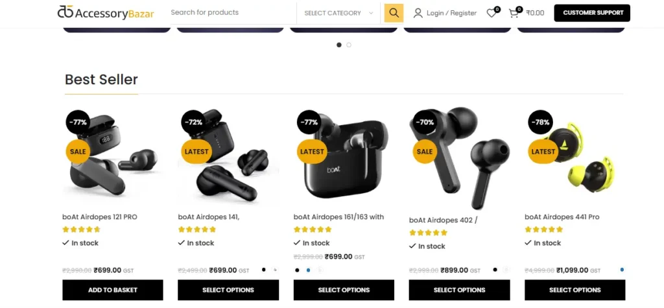The width and height of the screenshot is (664, 308).
Task: Open the wishlist heart icon
Action: click(492, 13)
